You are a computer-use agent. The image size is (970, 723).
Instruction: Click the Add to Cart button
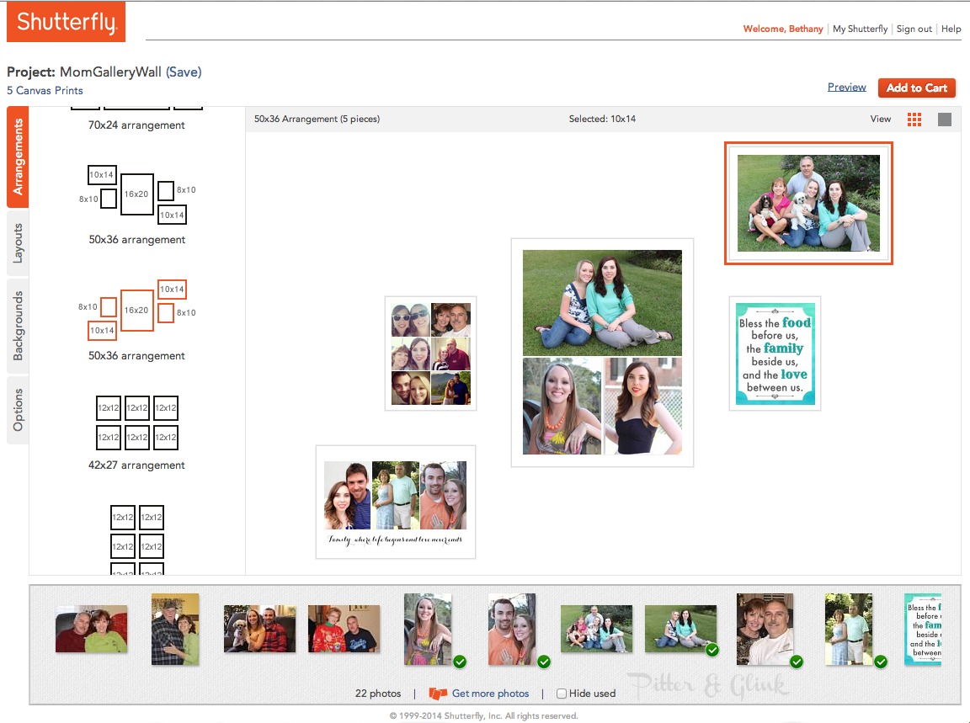pyautogui.click(x=916, y=88)
